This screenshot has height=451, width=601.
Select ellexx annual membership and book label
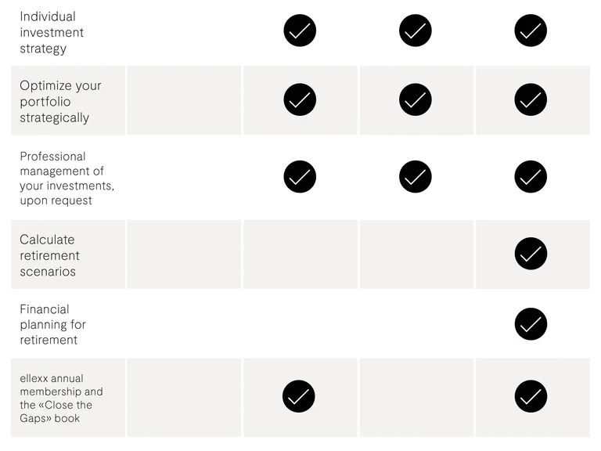[x=61, y=398]
